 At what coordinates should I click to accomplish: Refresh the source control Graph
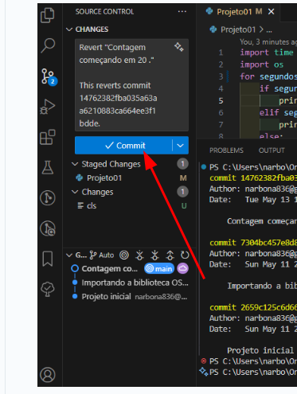pyautogui.click(x=185, y=256)
